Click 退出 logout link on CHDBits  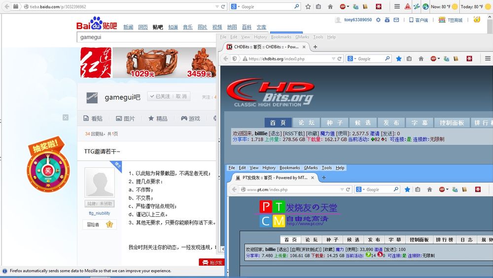[275, 133]
